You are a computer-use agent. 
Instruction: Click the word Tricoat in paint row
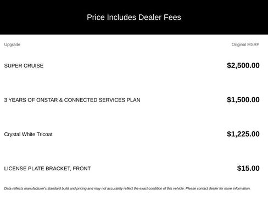click(x=44, y=134)
